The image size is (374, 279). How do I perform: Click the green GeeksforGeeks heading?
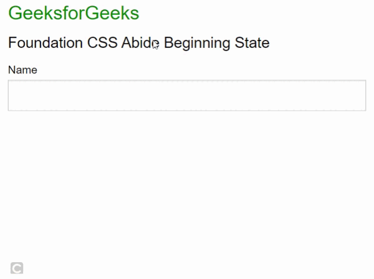tap(74, 13)
